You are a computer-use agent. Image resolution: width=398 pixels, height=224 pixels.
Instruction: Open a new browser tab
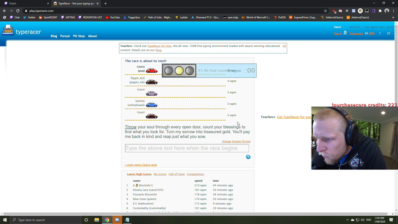[x=105, y=4]
